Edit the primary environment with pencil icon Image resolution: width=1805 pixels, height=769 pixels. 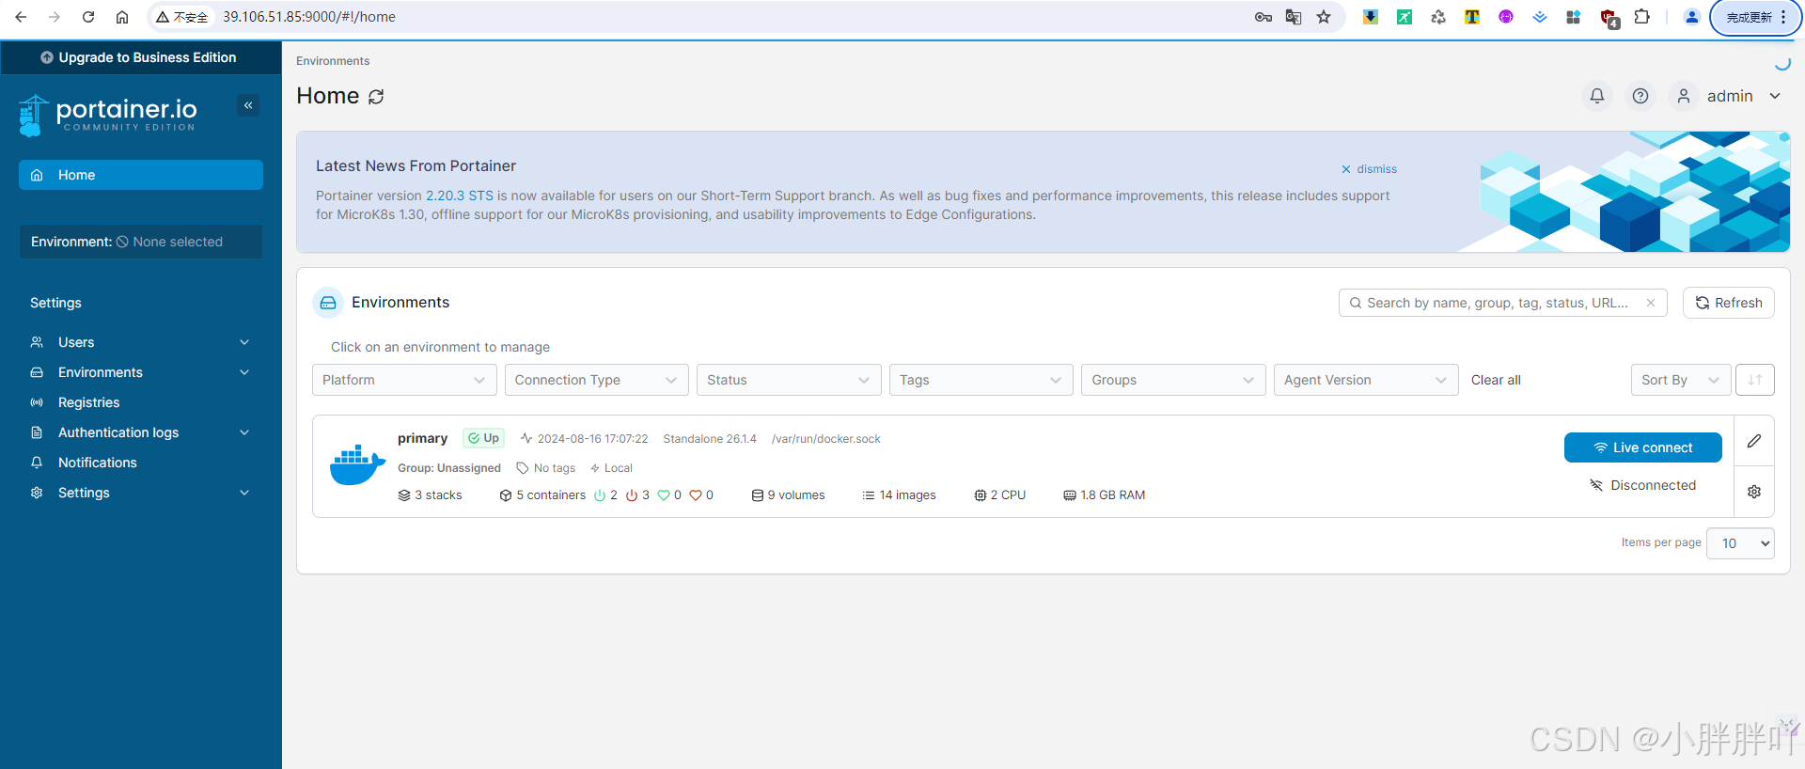tap(1754, 441)
